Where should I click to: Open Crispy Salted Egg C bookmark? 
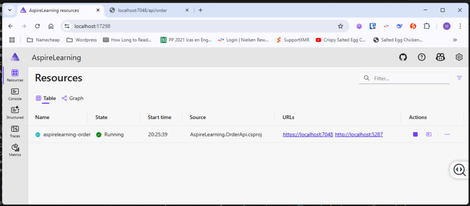click(x=341, y=40)
